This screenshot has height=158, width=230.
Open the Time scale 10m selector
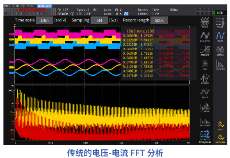click(x=44, y=20)
